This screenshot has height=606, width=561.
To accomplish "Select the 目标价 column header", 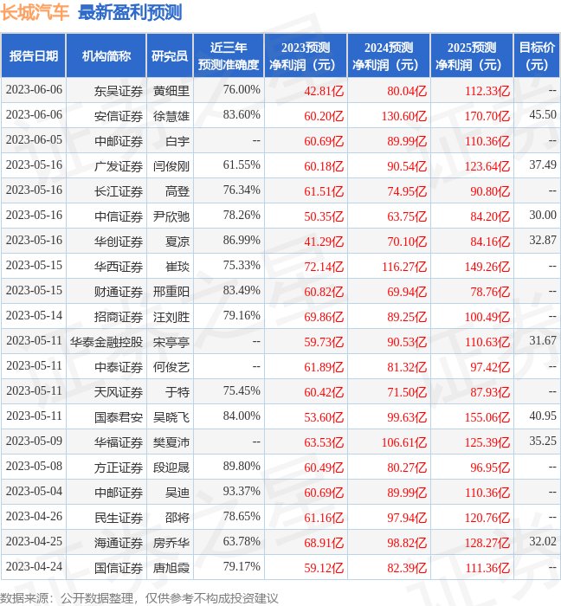I will tap(537, 55).
